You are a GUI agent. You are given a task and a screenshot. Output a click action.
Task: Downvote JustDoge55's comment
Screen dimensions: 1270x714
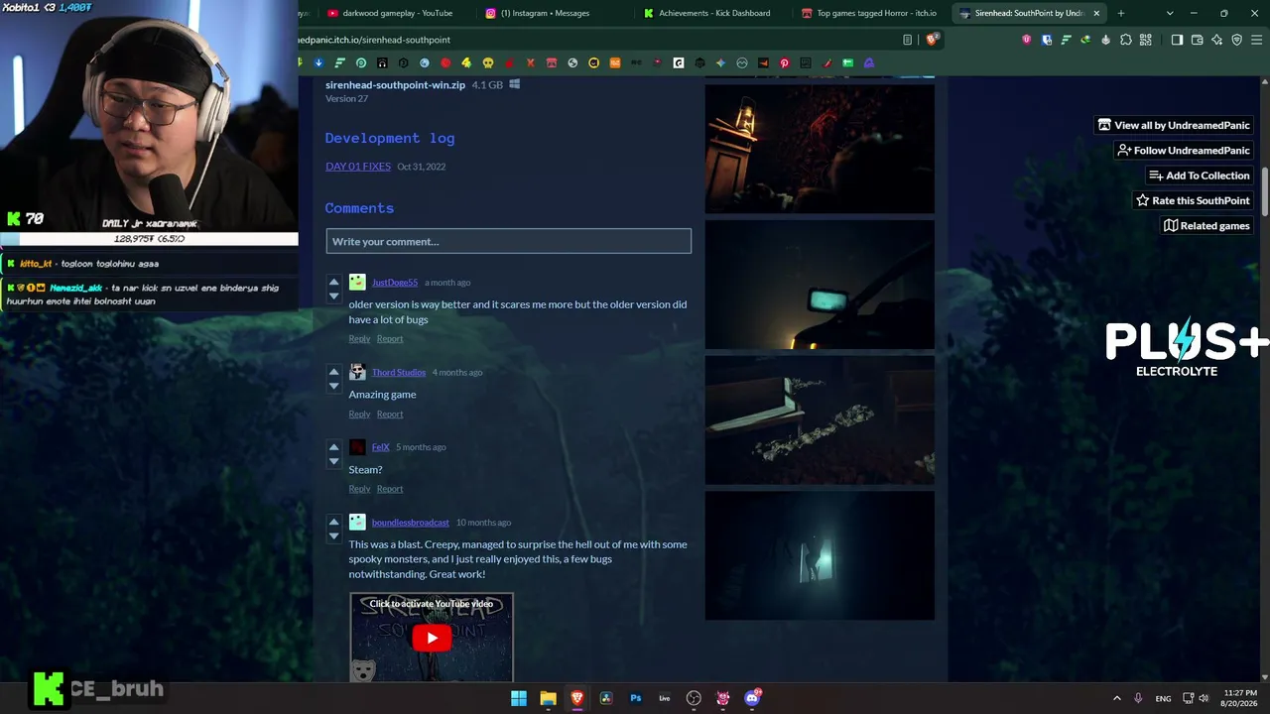333,296
